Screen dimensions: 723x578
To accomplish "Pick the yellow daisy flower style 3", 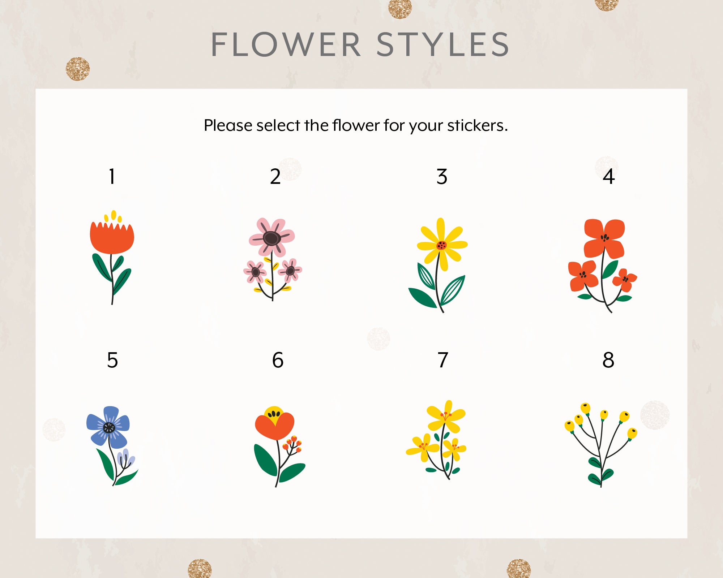I will pos(438,265).
